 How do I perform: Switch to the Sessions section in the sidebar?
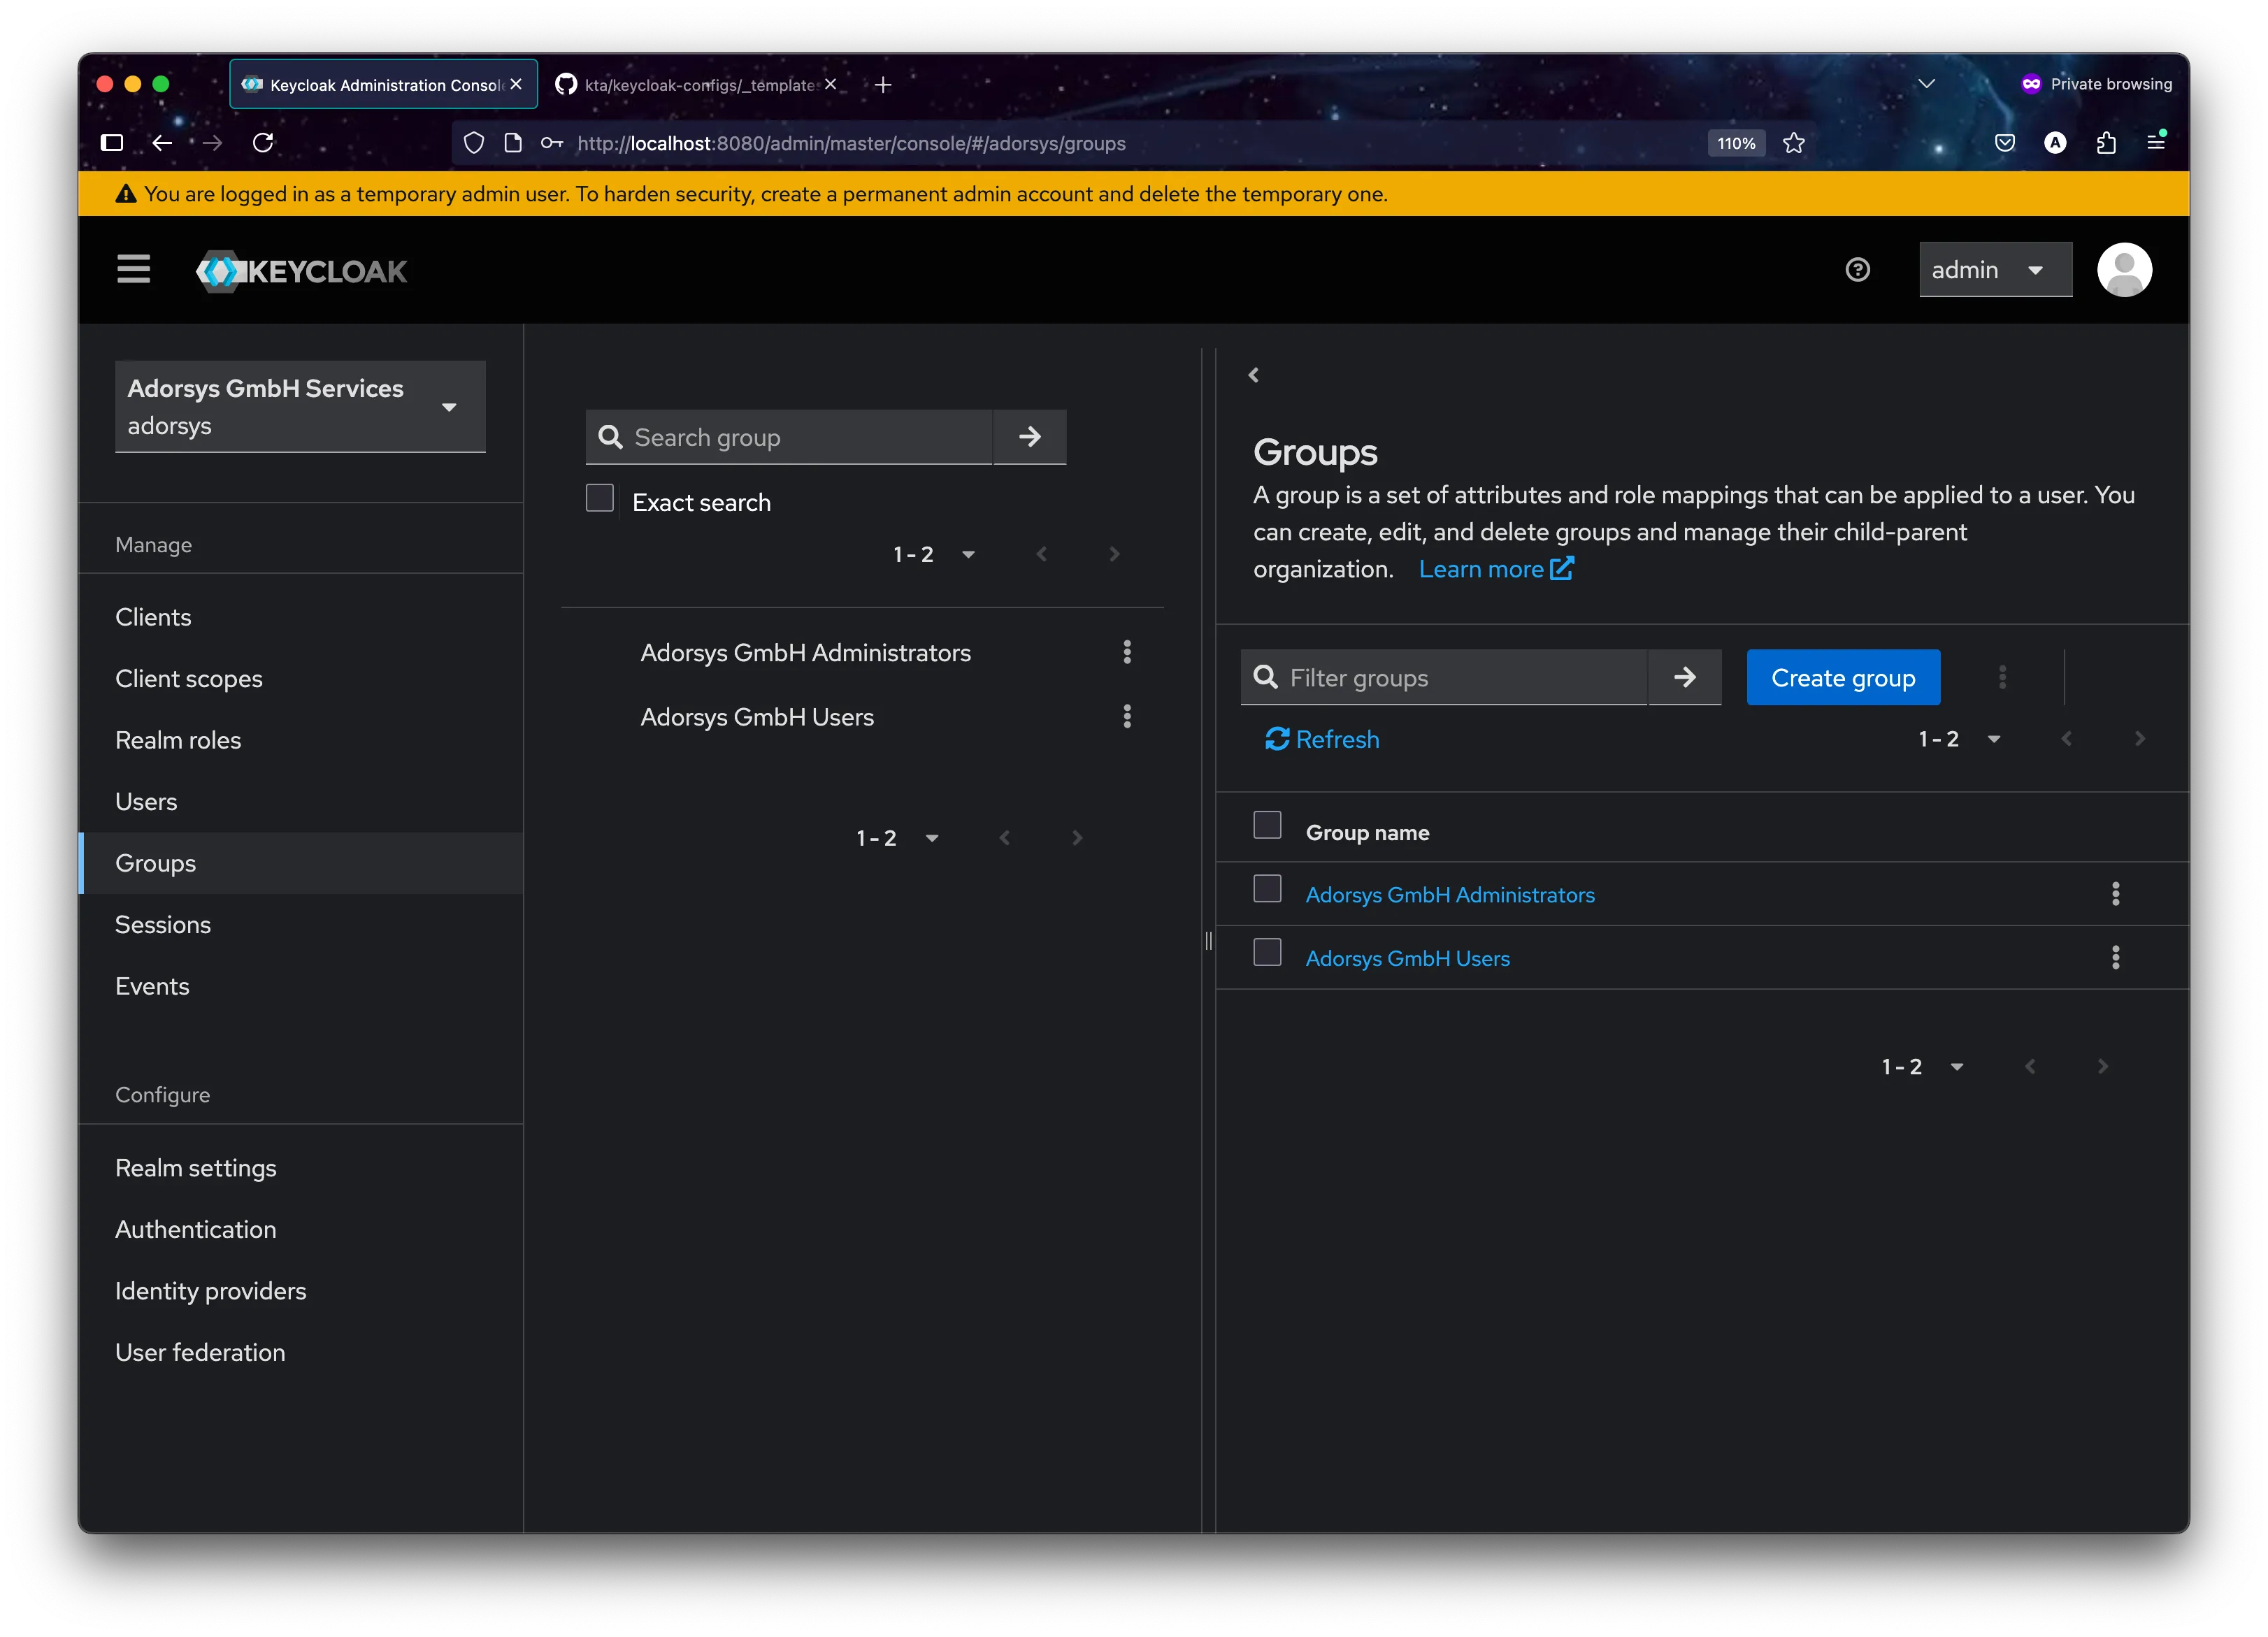163,924
